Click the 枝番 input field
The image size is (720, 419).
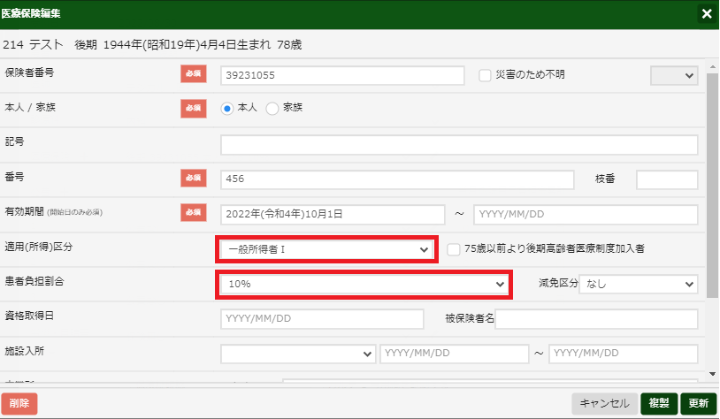click(x=667, y=179)
